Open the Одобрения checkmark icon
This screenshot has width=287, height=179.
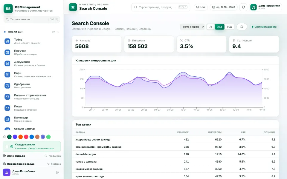point(7,86)
